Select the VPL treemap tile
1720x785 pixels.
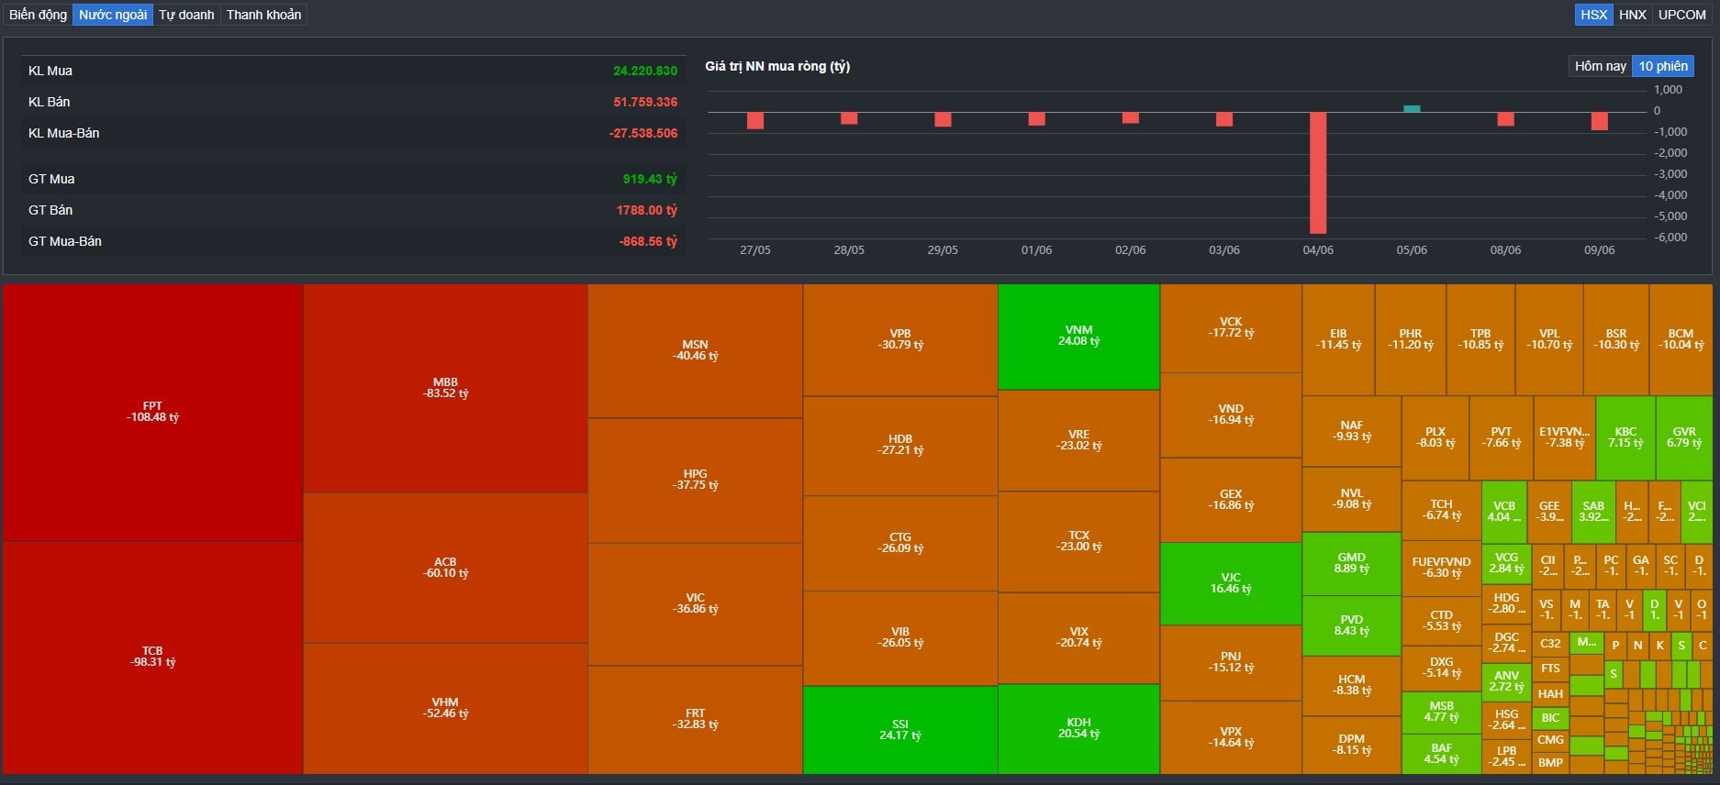coord(1549,339)
